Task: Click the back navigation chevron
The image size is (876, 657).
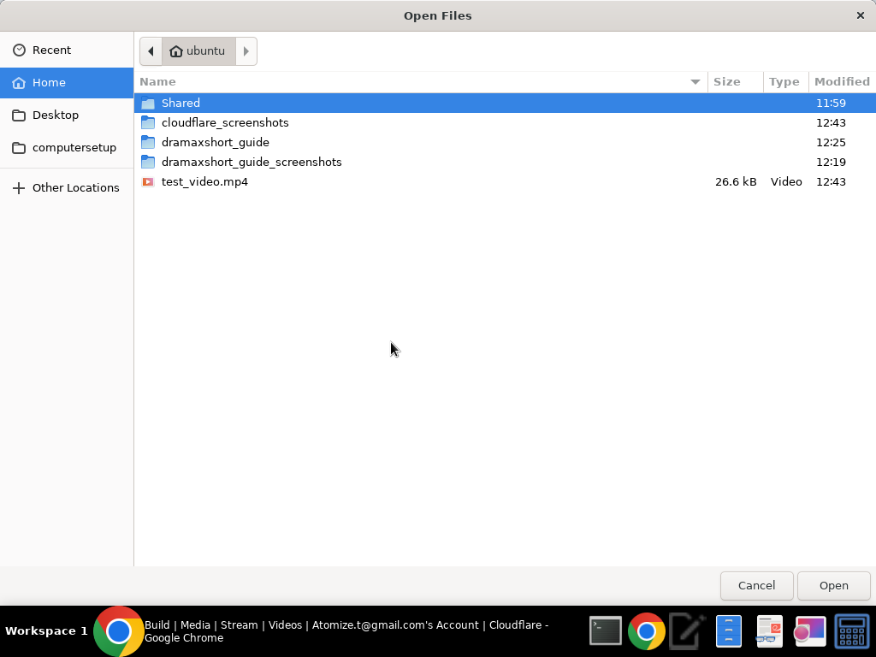Action: coord(151,50)
